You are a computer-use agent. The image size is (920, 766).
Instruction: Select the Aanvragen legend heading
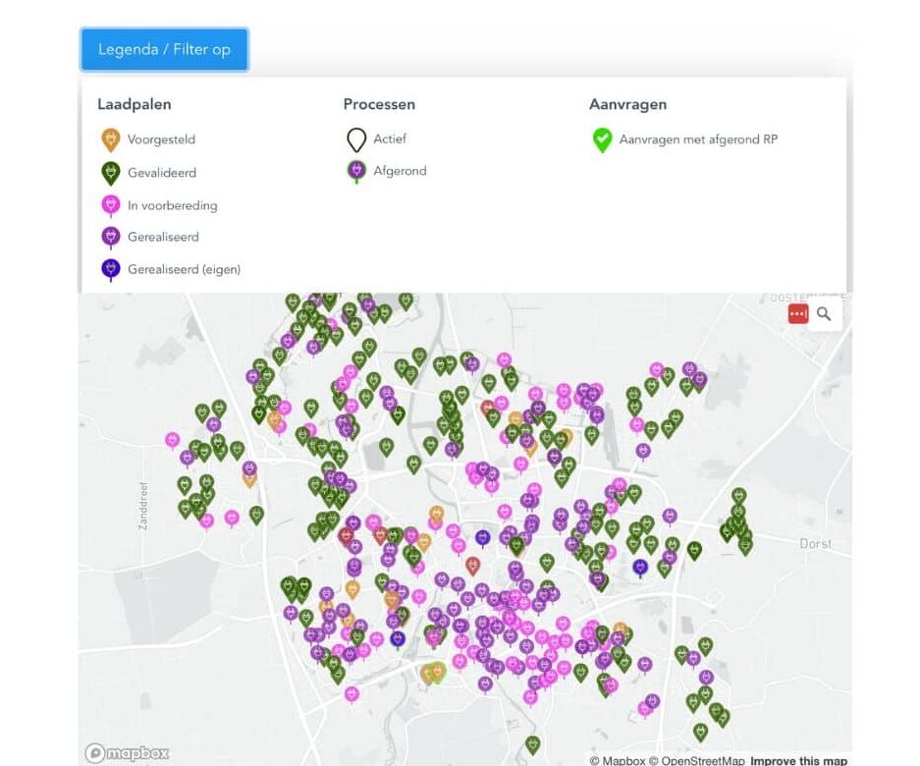[627, 104]
